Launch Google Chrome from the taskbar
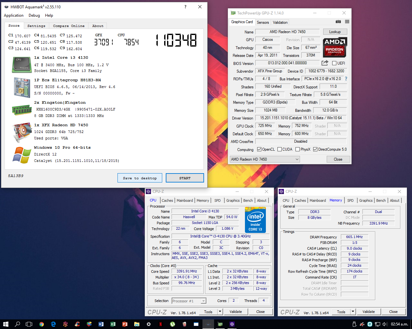Image resolution: width=412 pixels, height=329 pixels. tap(42, 324)
